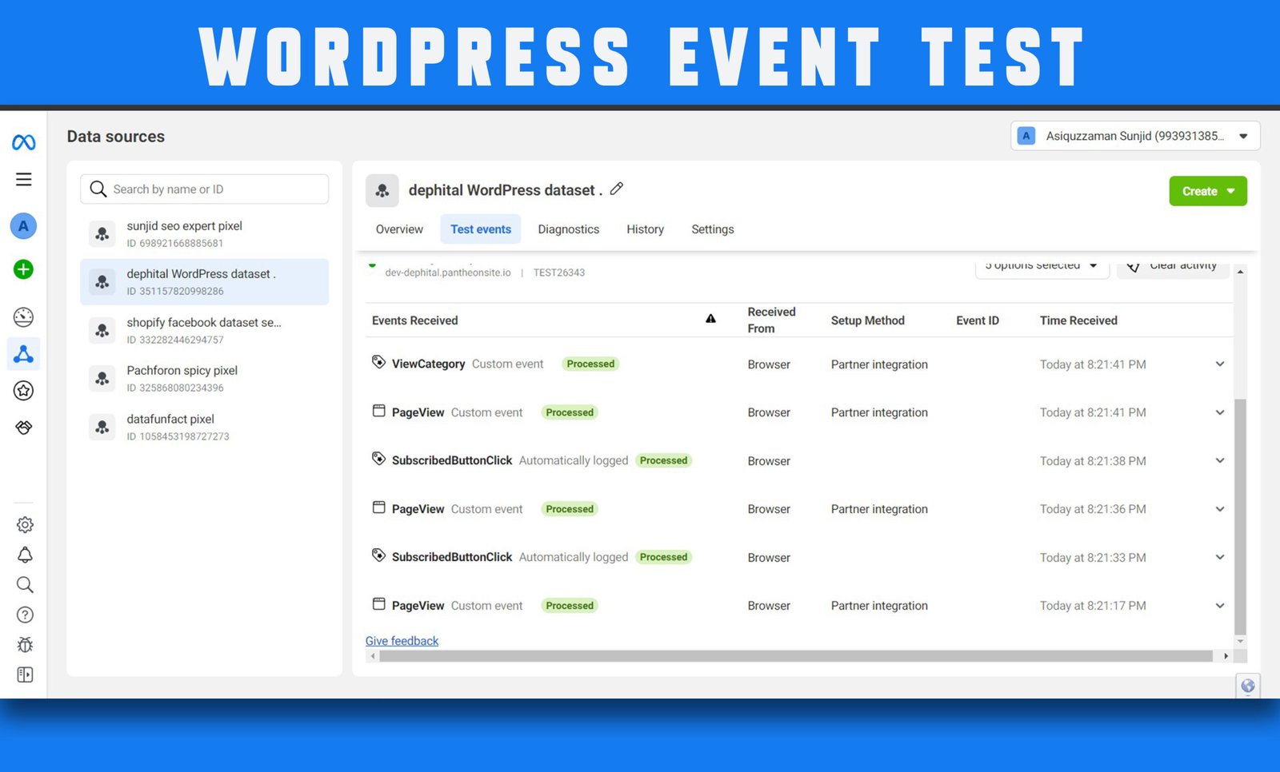This screenshot has width=1280, height=772.
Task: Open the dataset Settings tab
Action: 713,229
